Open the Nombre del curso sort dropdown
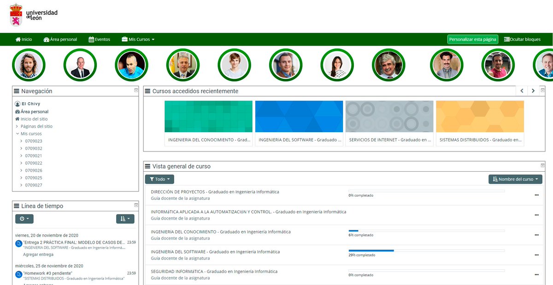Image resolution: width=553 pixels, height=285 pixels. point(515,179)
